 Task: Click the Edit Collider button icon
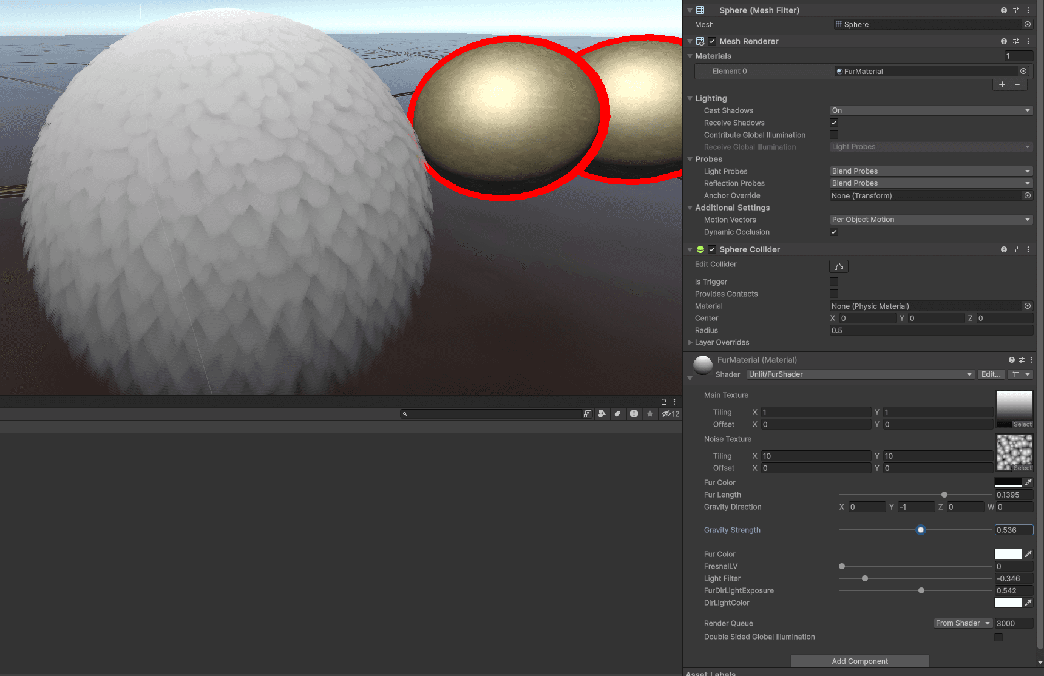point(839,266)
